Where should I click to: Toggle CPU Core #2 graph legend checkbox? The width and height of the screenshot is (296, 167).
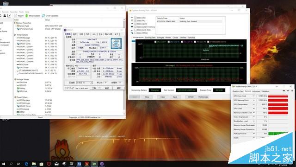pyautogui.click(x=168, y=42)
